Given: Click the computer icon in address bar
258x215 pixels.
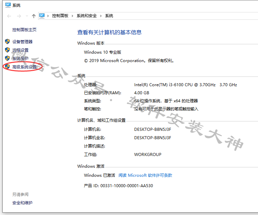Looking at the screenshot, I should point(42,16).
